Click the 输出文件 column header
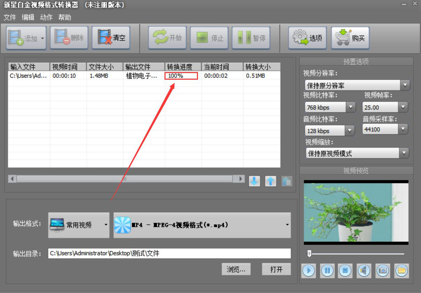The height and width of the screenshot is (293, 421). tap(144, 67)
